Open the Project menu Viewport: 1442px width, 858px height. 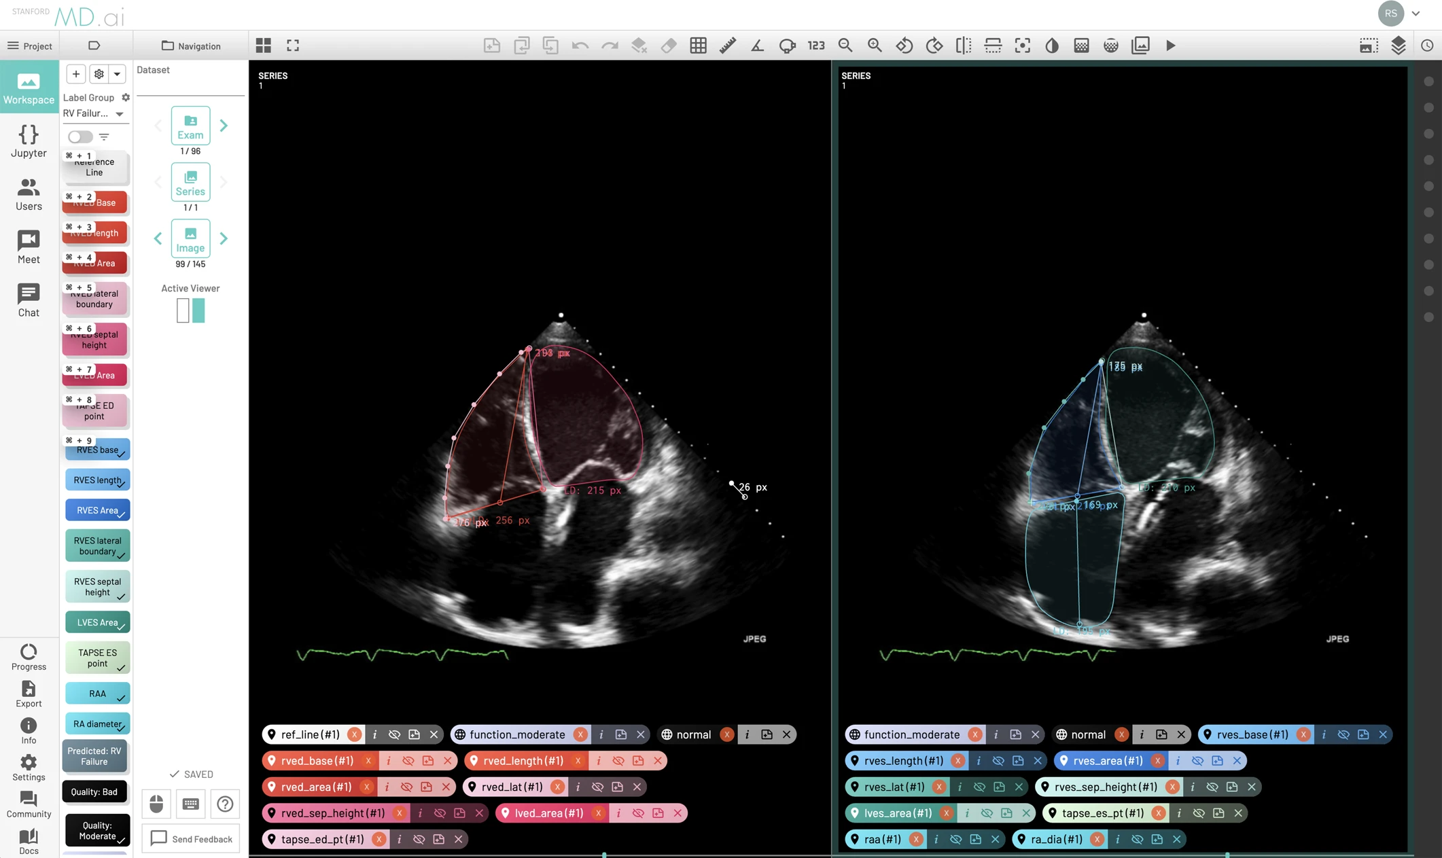tap(29, 46)
